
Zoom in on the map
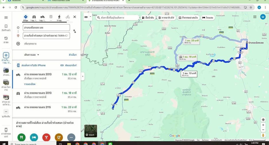pyautogui.click(x=263, y=125)
